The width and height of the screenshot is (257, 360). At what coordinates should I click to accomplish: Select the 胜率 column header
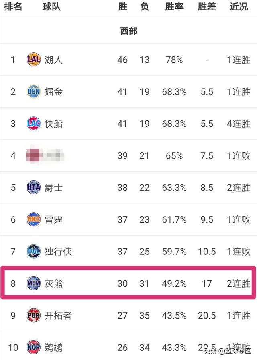click(x=174, y=7)
